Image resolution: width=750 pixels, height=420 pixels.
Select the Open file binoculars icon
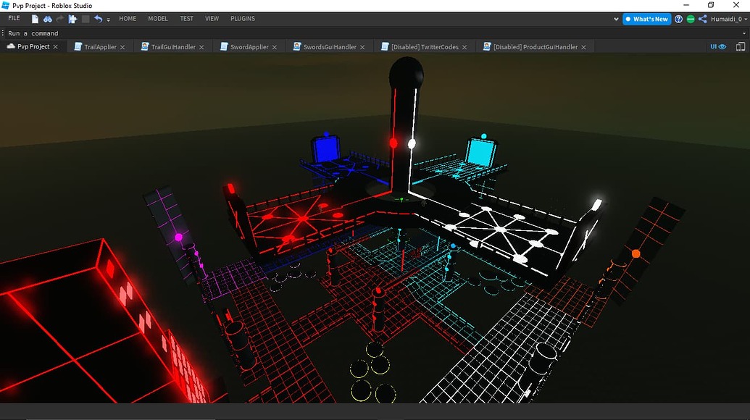point(47,19)
